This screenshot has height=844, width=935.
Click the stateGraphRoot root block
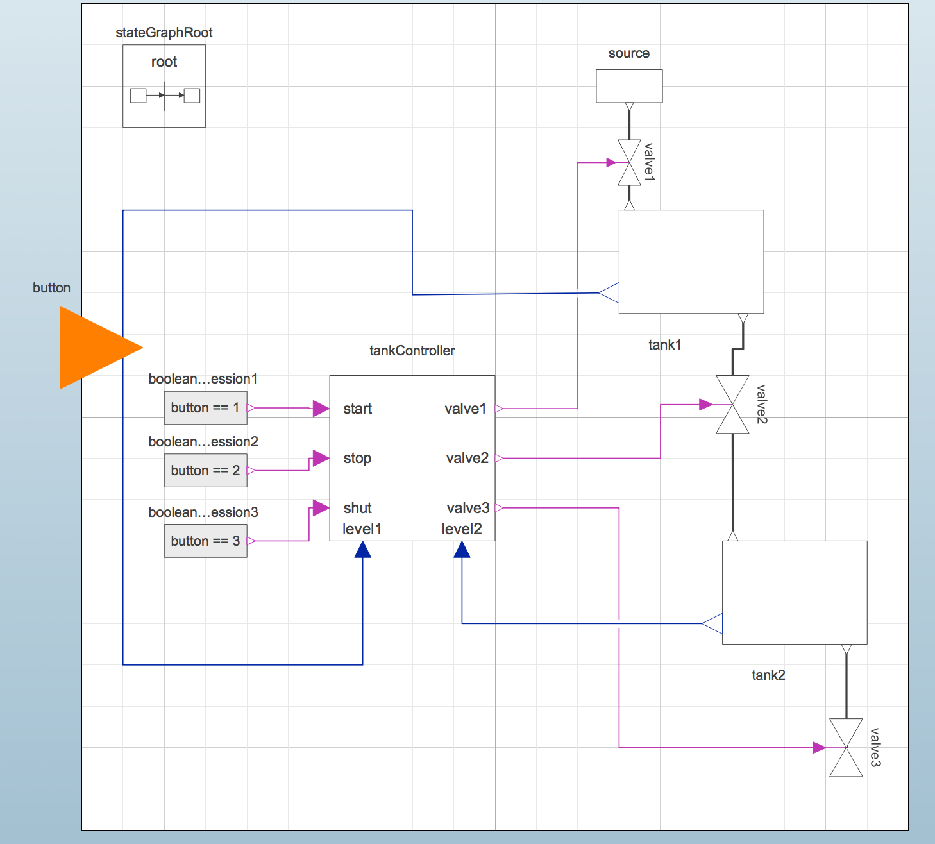pyautogui.click(x=164, y=86)
